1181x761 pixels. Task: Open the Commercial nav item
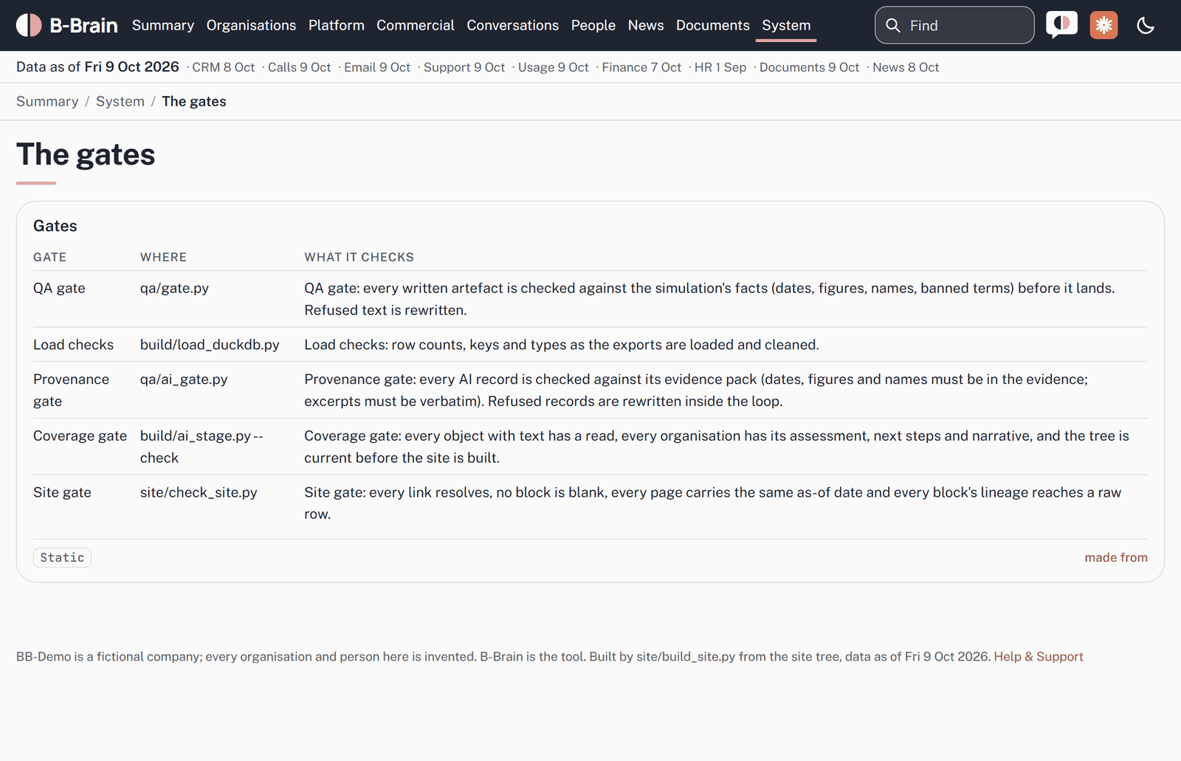416,25
